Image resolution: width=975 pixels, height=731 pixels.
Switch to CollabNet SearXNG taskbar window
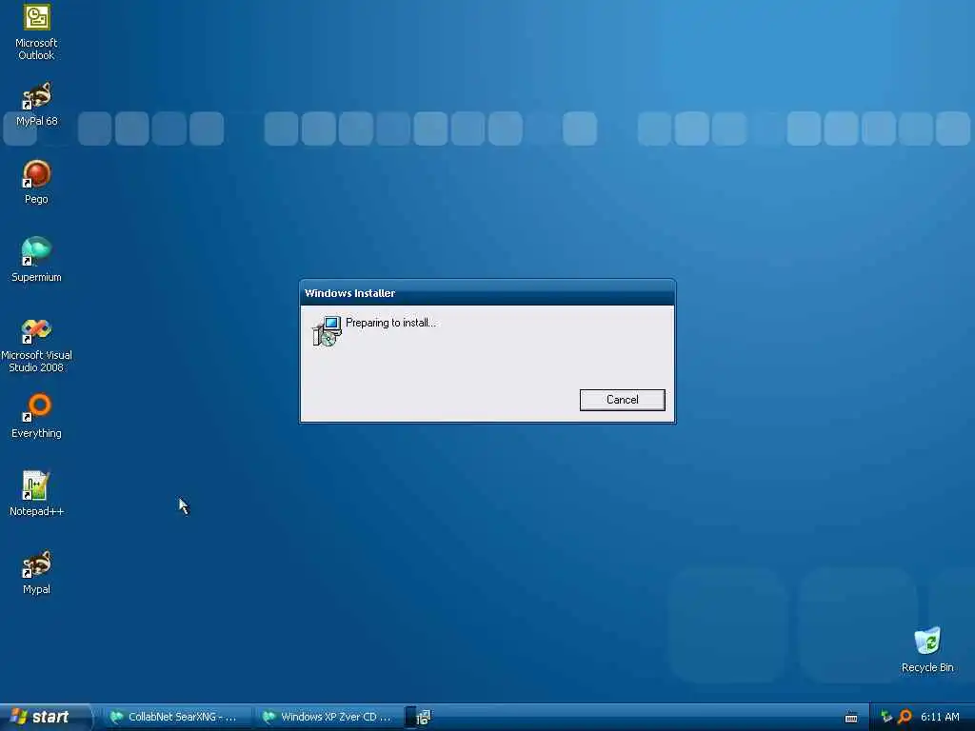pos(176,717)
